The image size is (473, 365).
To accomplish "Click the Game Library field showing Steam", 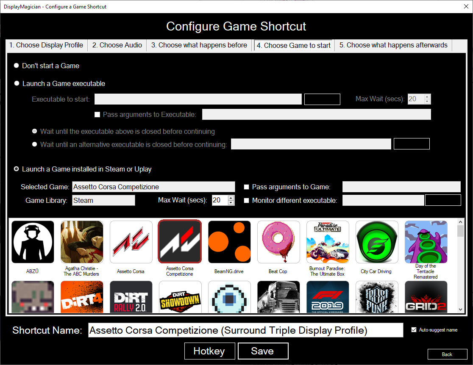I will (x=103, y=200).
